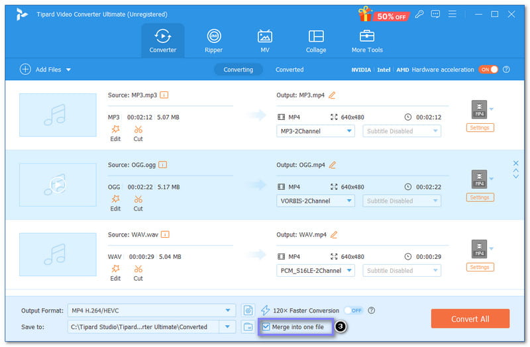Image resolution: width=530 pixels, height=347 pixels.
Task: Open Subtitle Disabled dropdown in WAV row
Action: pyautogui.click(x=402, y=271)
